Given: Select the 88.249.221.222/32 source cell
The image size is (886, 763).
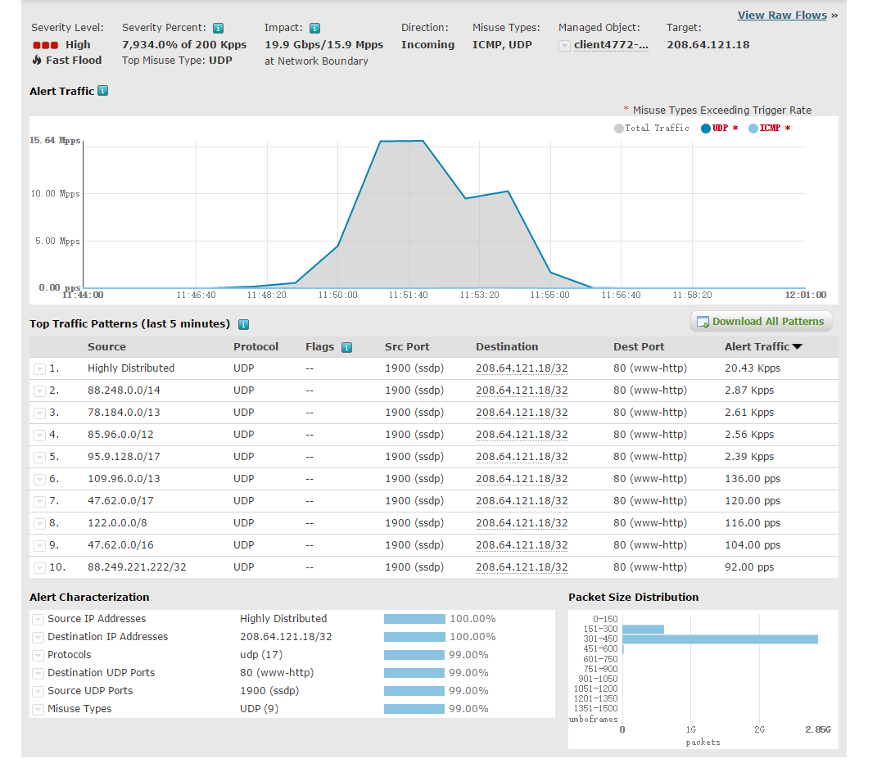Looking at the screenshot, I should point(137,567).
